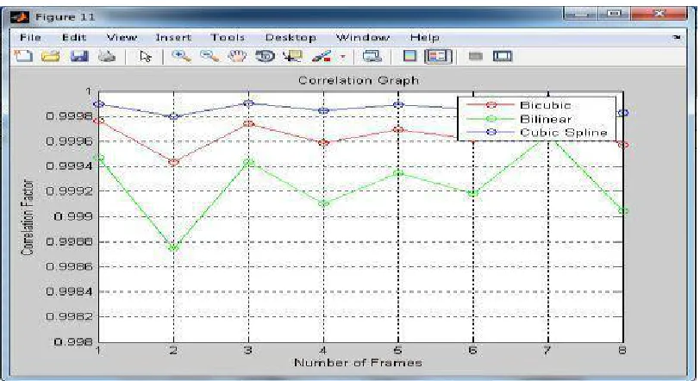This screenshot has height=381, width=700.
Task: Click the New Figure toolbar icon
Action: point(23,56)
